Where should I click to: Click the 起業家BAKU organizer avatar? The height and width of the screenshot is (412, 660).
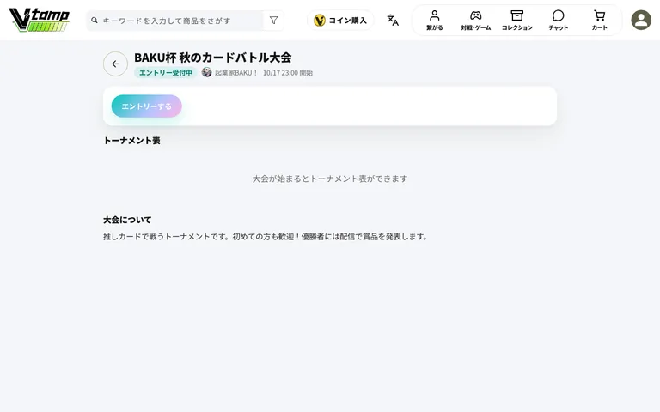206,72
